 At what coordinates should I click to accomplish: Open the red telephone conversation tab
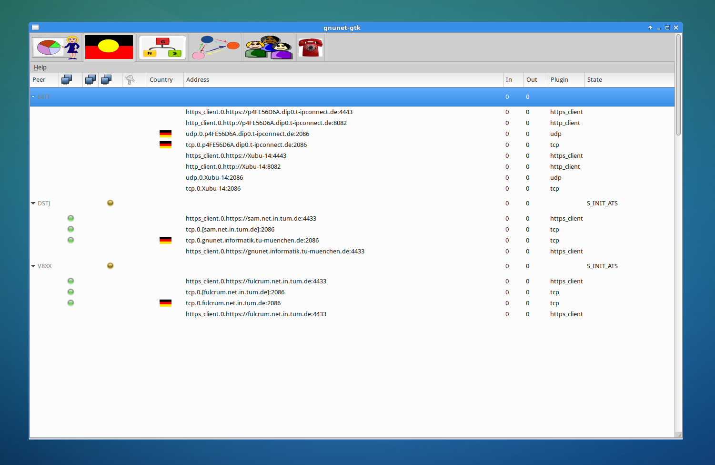point(310,48)
